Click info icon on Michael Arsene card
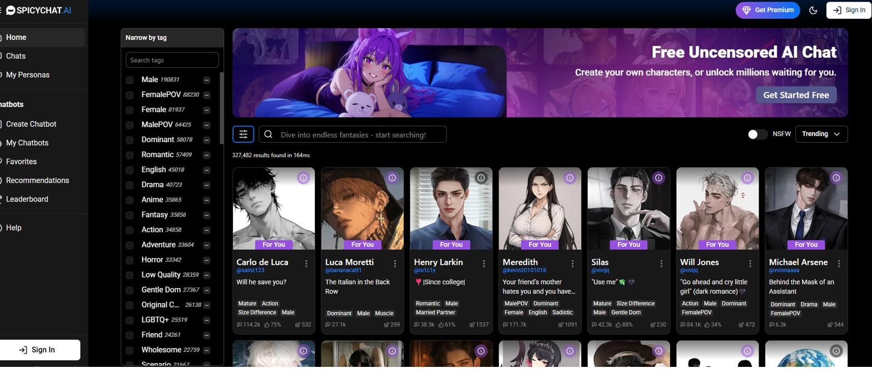This screenshot has height=373, width=872. 836,178
